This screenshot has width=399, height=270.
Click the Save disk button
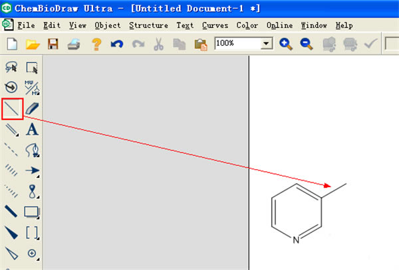(53, 44)
